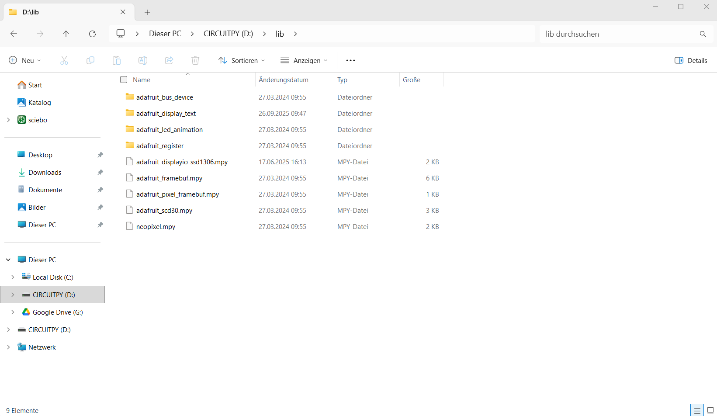Click the Paste clipboard icon
The height and width of the screenshot is (416, 717).
(x=117, y=60)
